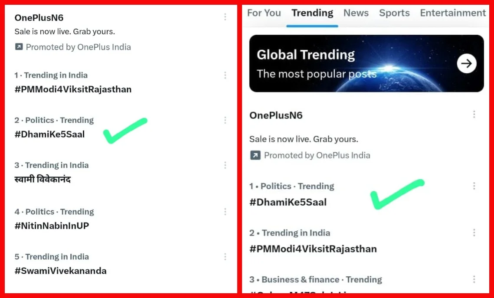Open Global Trending arrow button
Viewport: 494px width, 298px height.
tap(467, 63)
